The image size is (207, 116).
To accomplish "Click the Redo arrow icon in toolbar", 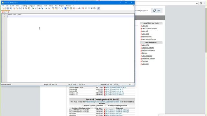I will tap(36, 8).
